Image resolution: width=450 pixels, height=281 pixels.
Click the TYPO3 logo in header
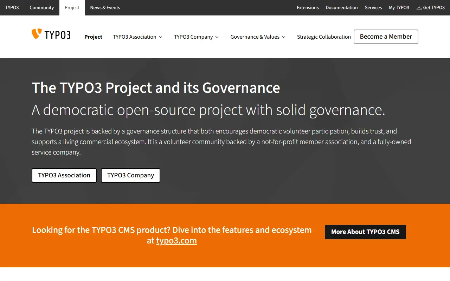pos(51,34)
